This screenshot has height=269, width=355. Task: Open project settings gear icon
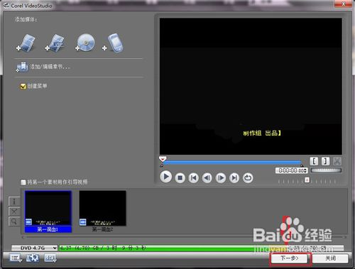click(33, 258)
